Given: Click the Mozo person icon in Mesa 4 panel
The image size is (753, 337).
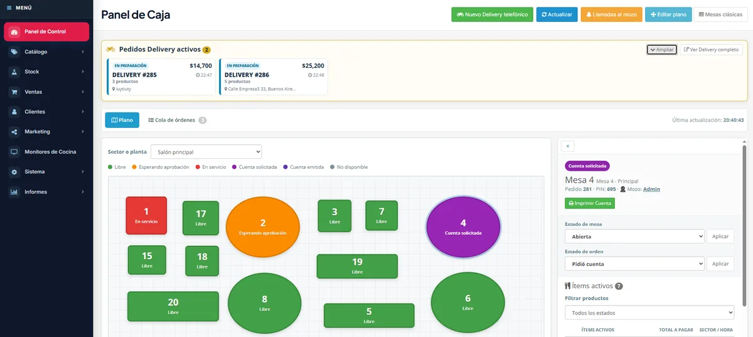Looking at the screenshot, I should click(622, 189).
